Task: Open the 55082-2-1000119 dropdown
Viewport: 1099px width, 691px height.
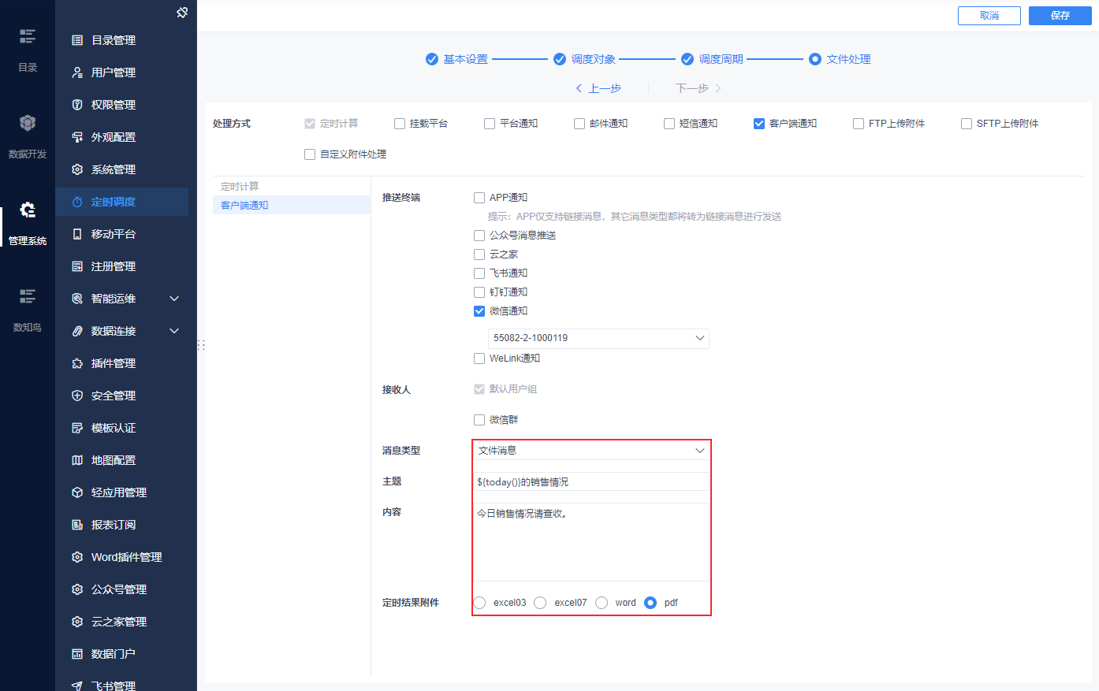Action: pos(598,338)
